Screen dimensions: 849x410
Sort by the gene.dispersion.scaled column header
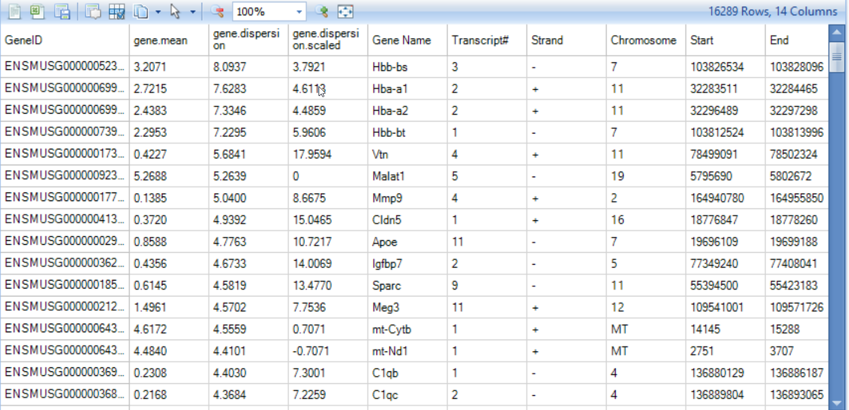[328, 40]
